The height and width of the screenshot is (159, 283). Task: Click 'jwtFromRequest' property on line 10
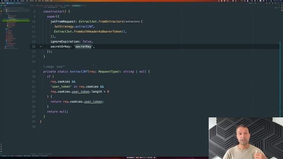(63, 22)
